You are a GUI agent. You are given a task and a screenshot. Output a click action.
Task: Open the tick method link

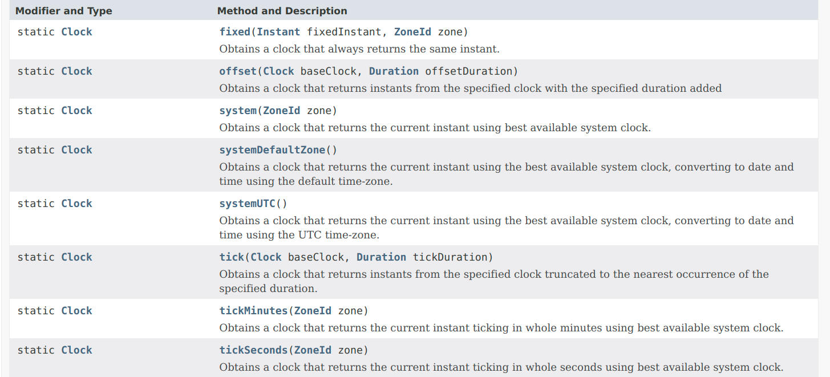point(232,257)
